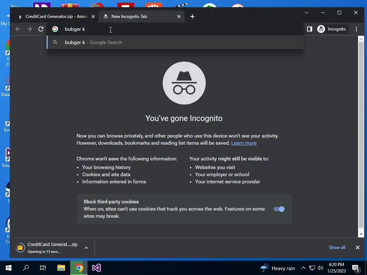The height and width of the screenshot is (275, 367).
Task: Close the downloads bar
Action: pyautogui.click(x=358, y=247)
